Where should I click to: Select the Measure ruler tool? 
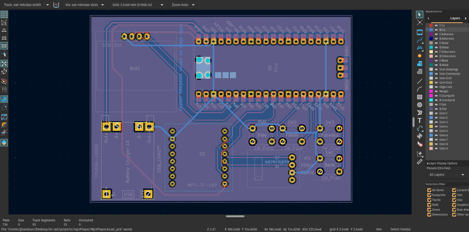(420, 162)
